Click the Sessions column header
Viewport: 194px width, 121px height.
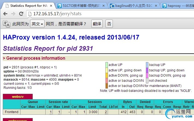pyautogui.click(x=95, y=102)
